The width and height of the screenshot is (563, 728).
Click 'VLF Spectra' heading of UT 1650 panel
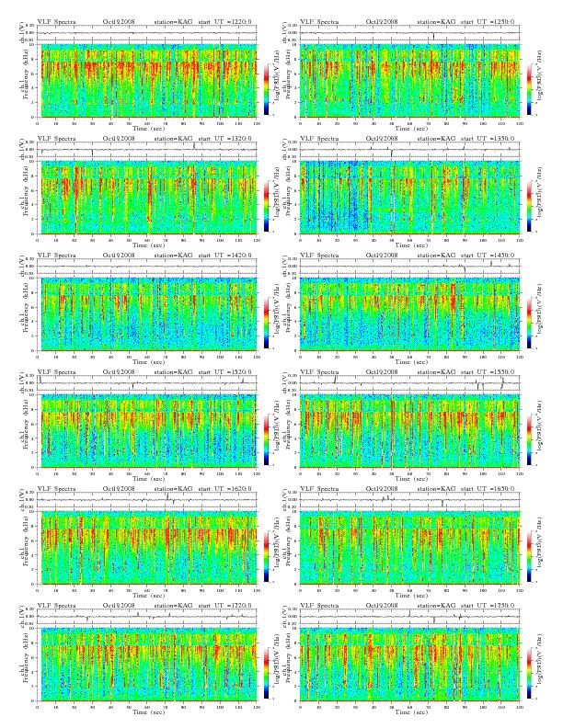pyautogui.click(x=319, y=488)
